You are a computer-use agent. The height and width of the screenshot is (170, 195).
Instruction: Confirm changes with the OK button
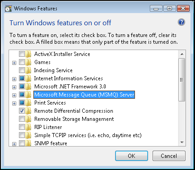click(131, 156)
